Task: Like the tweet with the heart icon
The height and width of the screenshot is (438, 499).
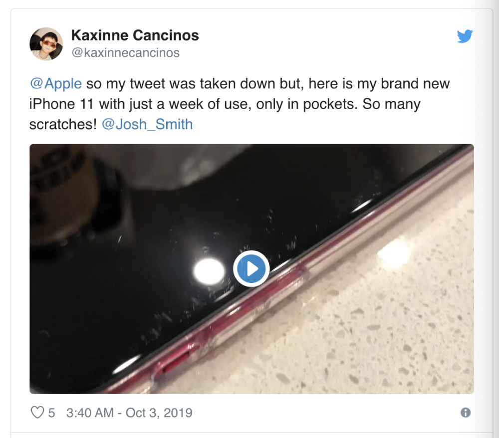Action: (x=37, y=413)
